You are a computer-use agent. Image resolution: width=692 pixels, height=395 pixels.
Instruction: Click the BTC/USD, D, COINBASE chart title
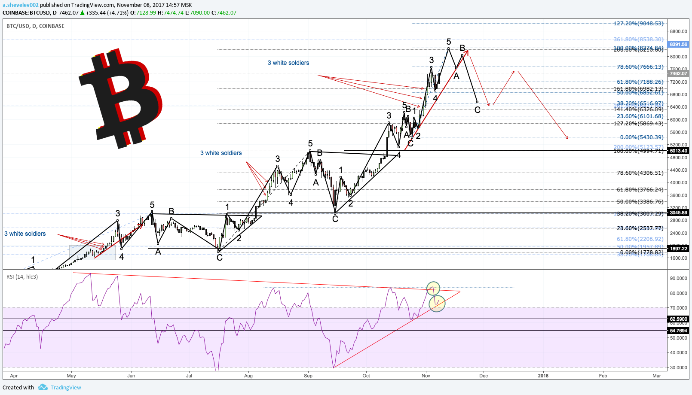[x=35, y=26]
